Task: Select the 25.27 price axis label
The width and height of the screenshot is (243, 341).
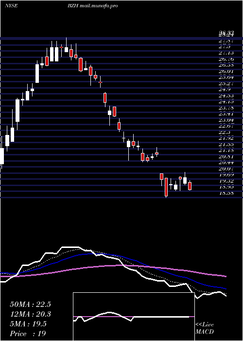Action: click(x=226, y=83)
